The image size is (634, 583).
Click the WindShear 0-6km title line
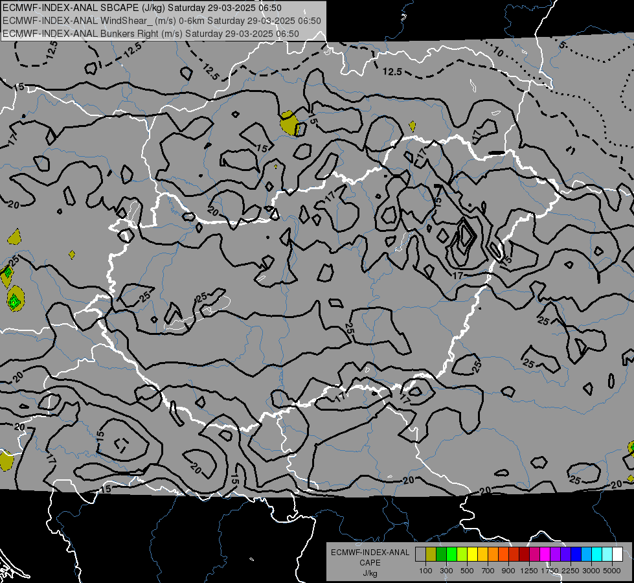coord(162,21)
